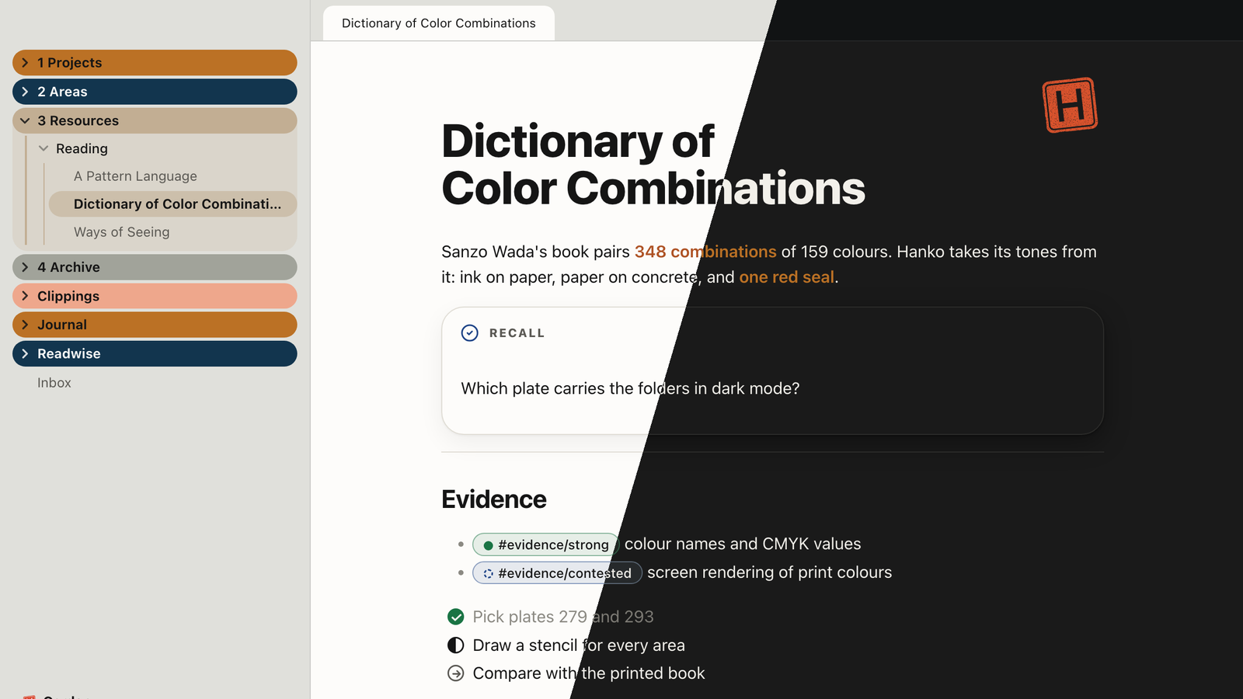Click the orange Journal folder bar

(x=155, y=325)
